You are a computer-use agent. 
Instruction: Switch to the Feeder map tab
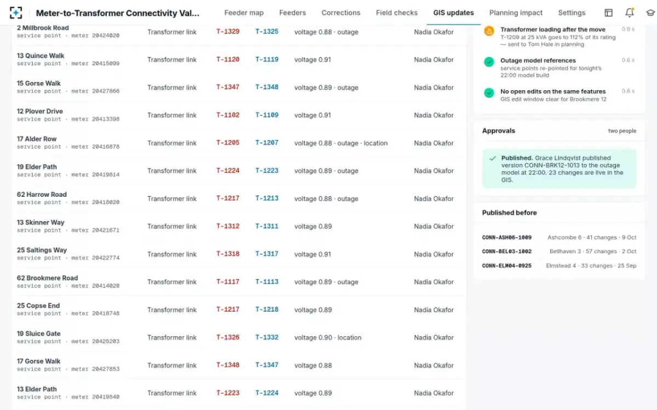pyautogui.click(x=244, y=13)
